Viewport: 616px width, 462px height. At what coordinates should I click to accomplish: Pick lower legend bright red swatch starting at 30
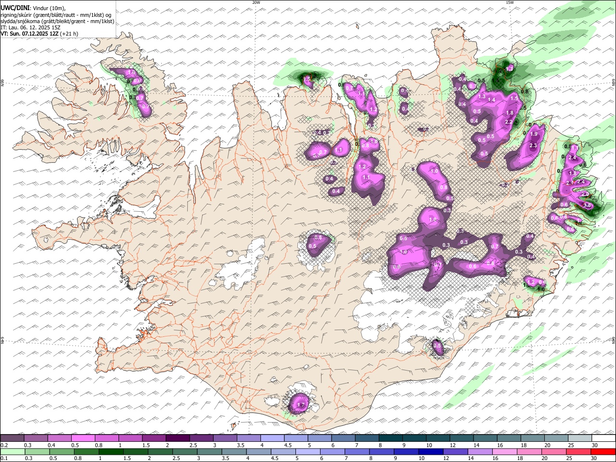603,452
